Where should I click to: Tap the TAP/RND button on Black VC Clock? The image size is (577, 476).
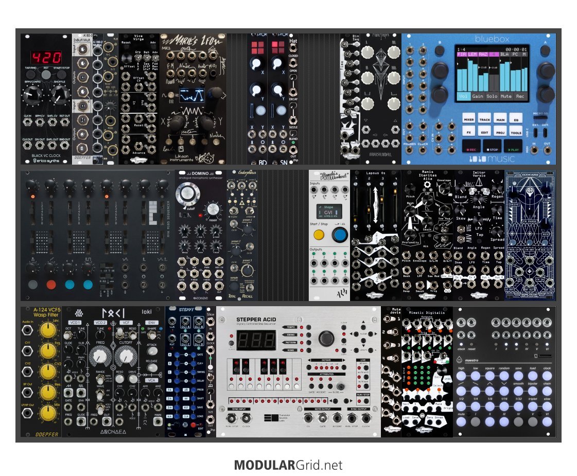click(x=31, y=75)
